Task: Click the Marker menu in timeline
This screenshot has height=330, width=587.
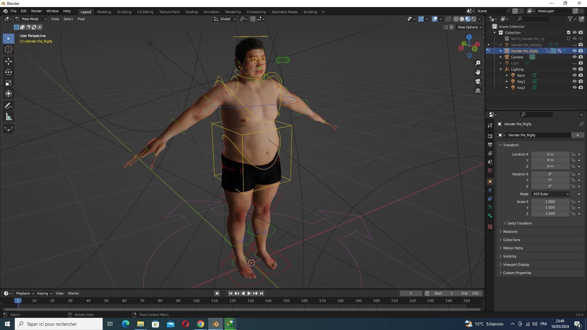Action: [x=73, y=293]
